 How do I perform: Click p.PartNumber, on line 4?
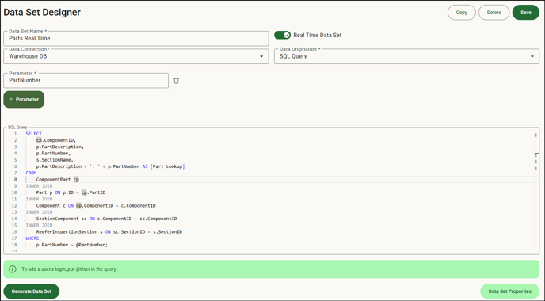pos(54,154)
